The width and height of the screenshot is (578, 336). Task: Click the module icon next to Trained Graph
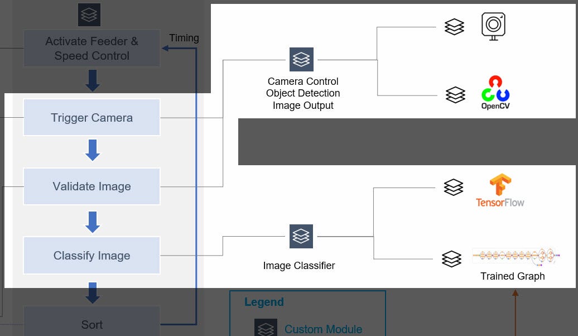(x=452, y=258)
